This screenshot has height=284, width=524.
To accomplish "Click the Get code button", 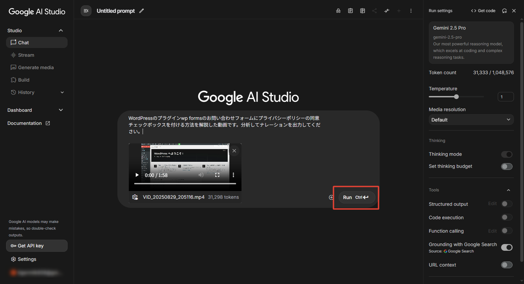I will point(483,11).
